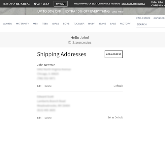Open the free shipping Details link

pos(141,4)
